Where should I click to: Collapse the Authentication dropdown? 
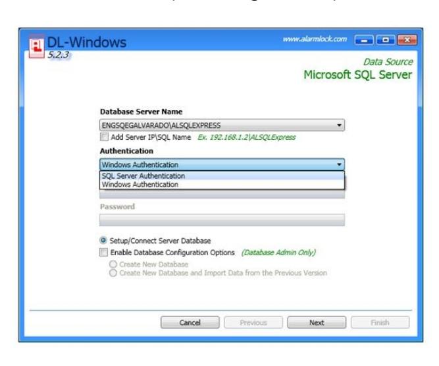coord(222,164)
